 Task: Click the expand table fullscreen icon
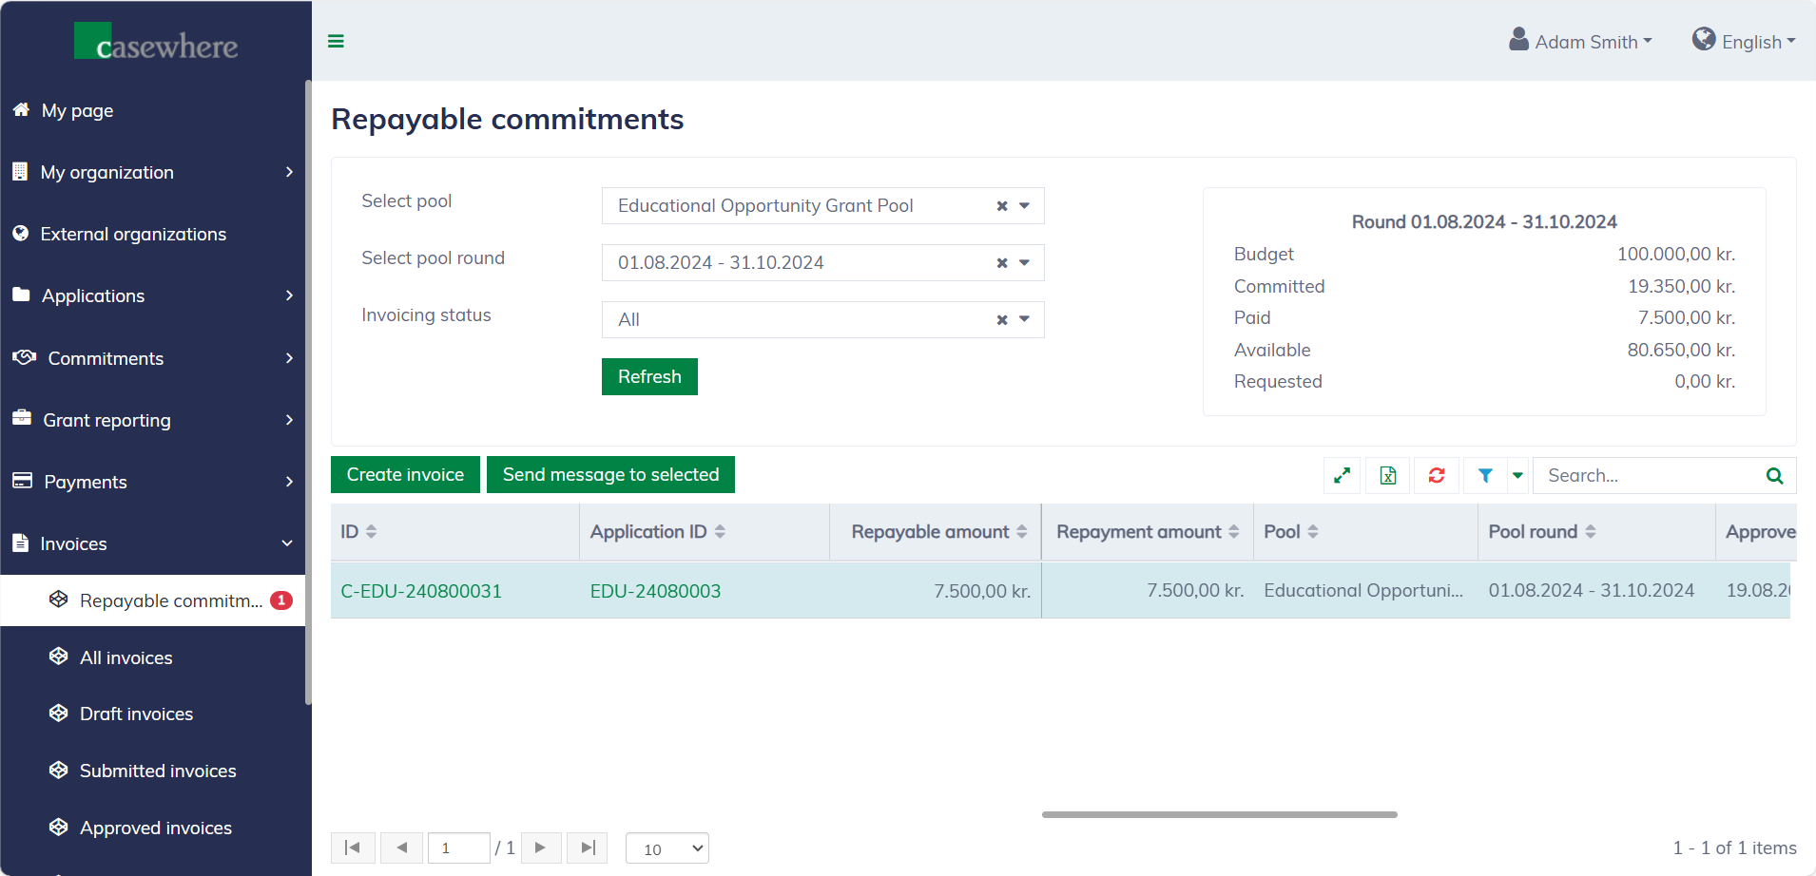click(1342, 475)
